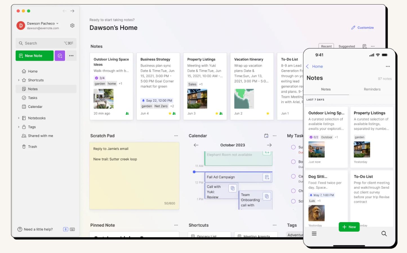Toggle the 3/4 task badge on Outdoor Living note

pos(100,78)
